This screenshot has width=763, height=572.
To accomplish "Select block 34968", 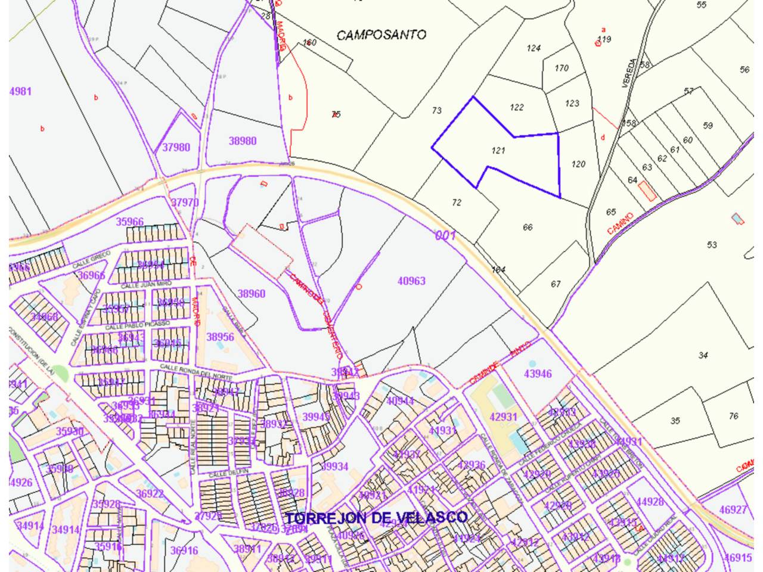I will click(x=44, y=316).
